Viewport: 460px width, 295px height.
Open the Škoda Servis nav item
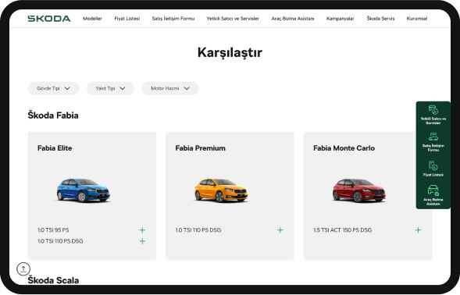(380, 19)
